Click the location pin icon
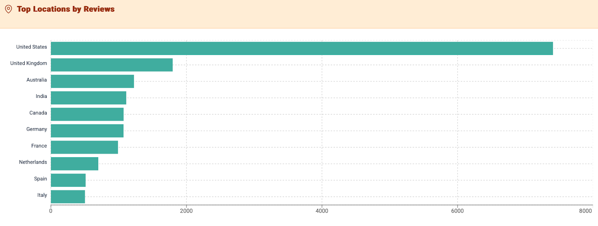This screenshot has width=598, height=226. point(8,9)
